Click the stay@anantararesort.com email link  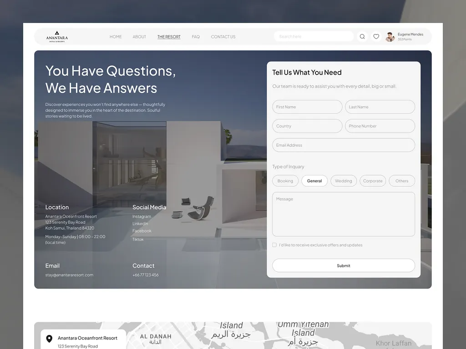coord(69,275)
